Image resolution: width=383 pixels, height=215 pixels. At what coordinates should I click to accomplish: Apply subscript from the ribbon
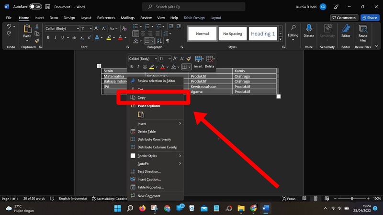(x=82, y=38)
